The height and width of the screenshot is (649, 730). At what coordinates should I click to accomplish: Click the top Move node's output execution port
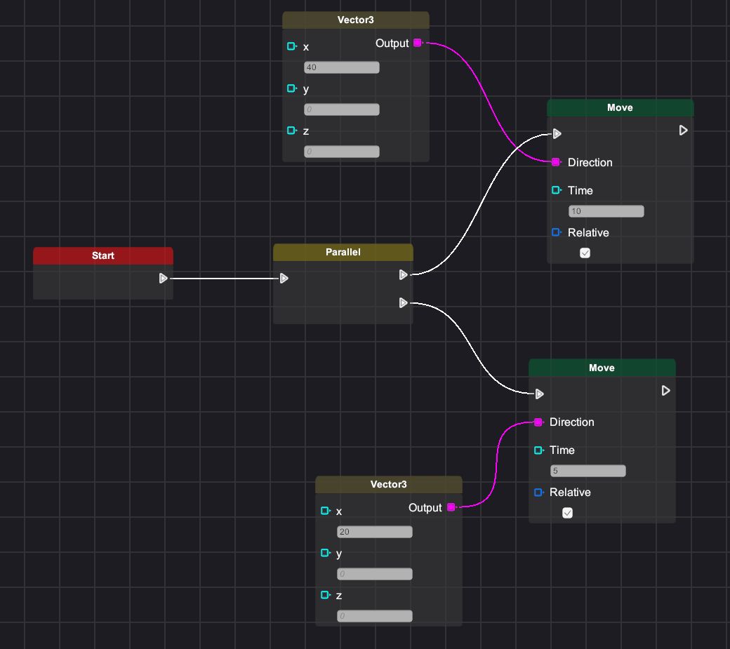[x=683, y=131]
